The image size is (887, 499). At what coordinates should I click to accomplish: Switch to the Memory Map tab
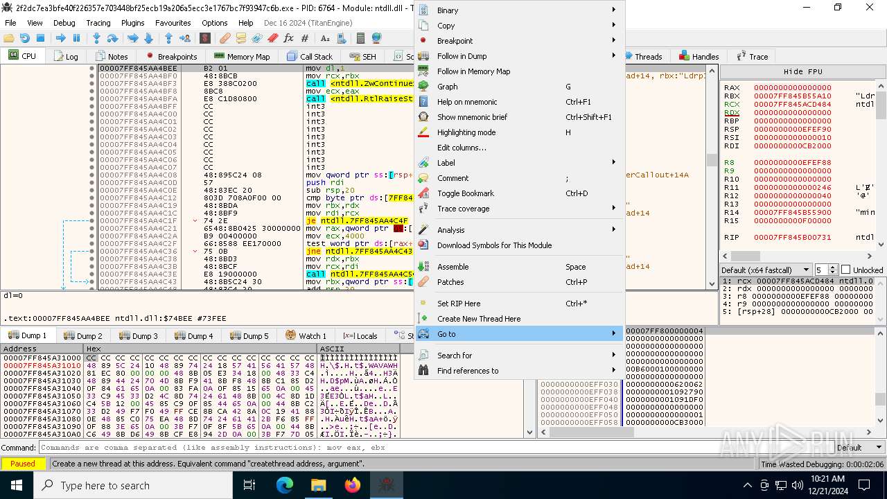[241, 56]
